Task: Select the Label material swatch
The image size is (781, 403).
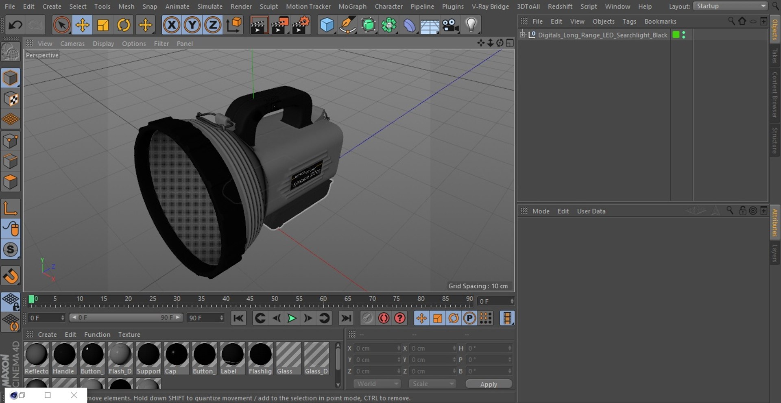Action: point(232,358)
